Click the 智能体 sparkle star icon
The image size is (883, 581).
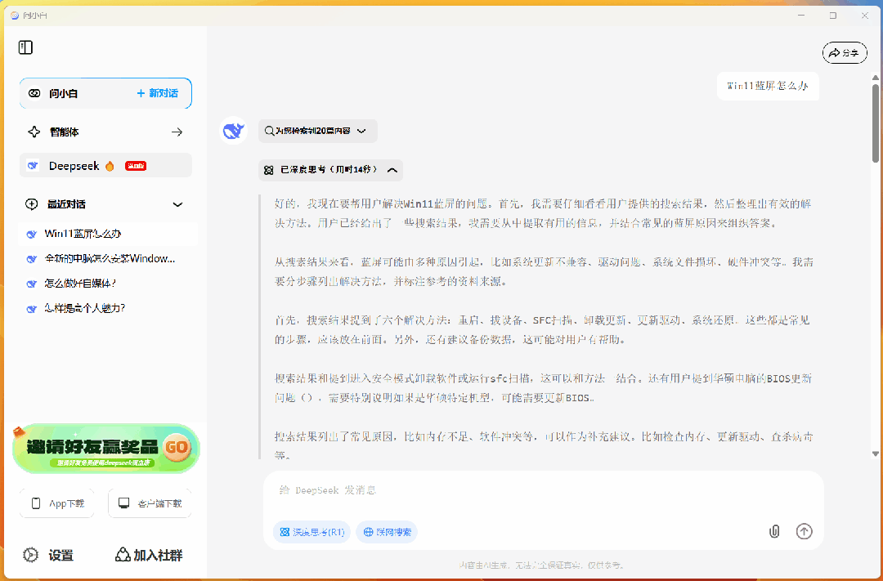point(34,132)
